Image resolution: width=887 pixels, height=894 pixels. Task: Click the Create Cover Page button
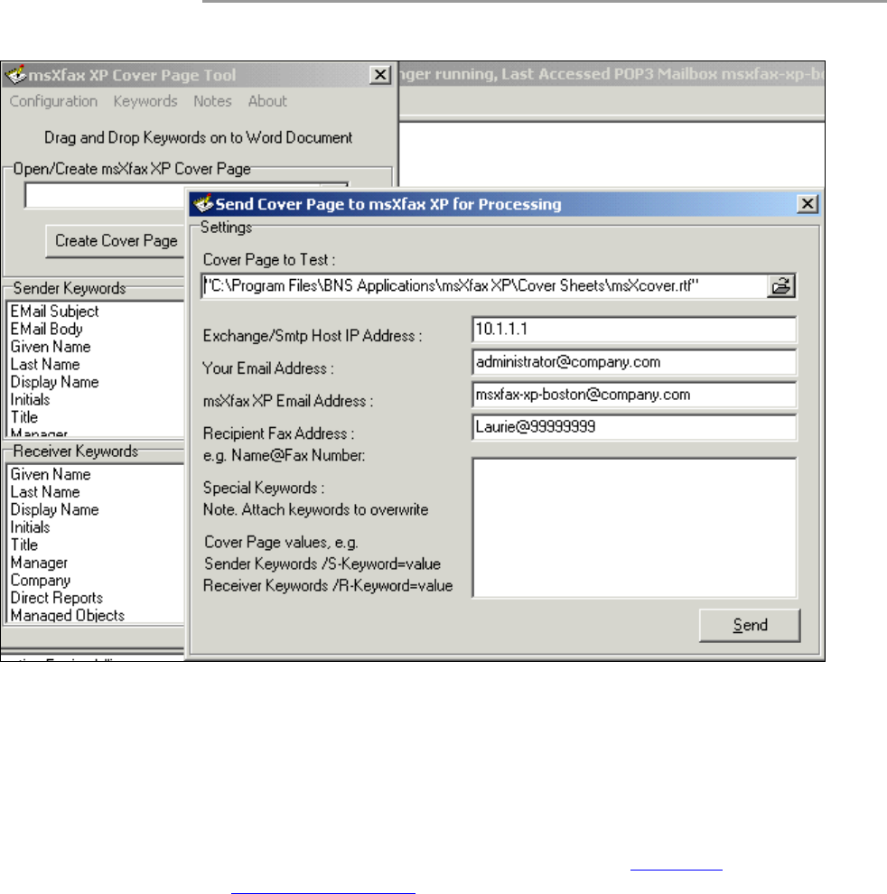(x=116, y=240)
